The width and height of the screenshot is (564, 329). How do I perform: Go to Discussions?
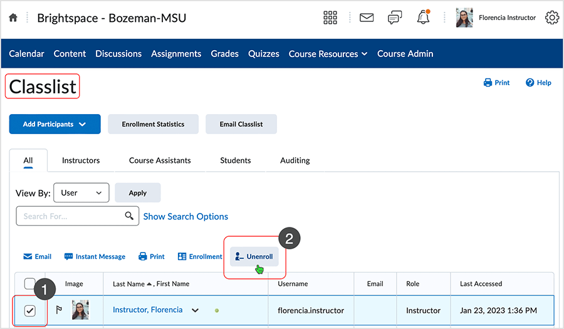click(x=118, y=54)
